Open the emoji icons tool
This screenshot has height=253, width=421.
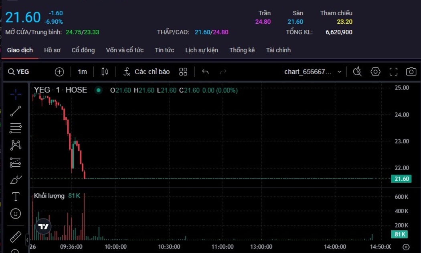(x=16, y=213)
